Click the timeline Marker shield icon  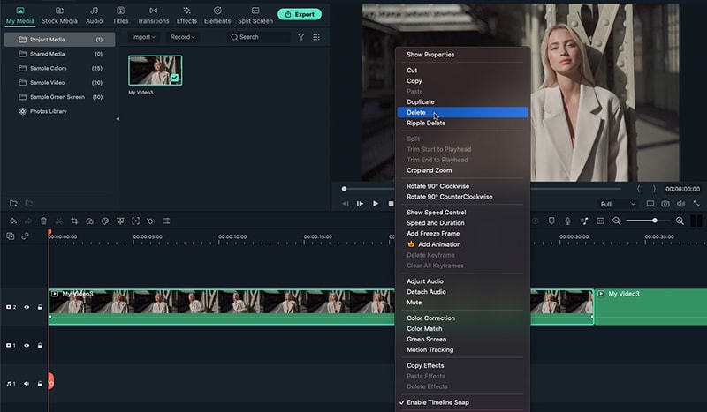click(551, 221)
